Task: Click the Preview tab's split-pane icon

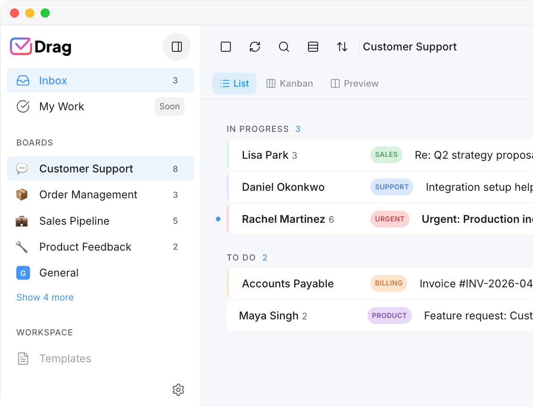Action: point(335,83)
